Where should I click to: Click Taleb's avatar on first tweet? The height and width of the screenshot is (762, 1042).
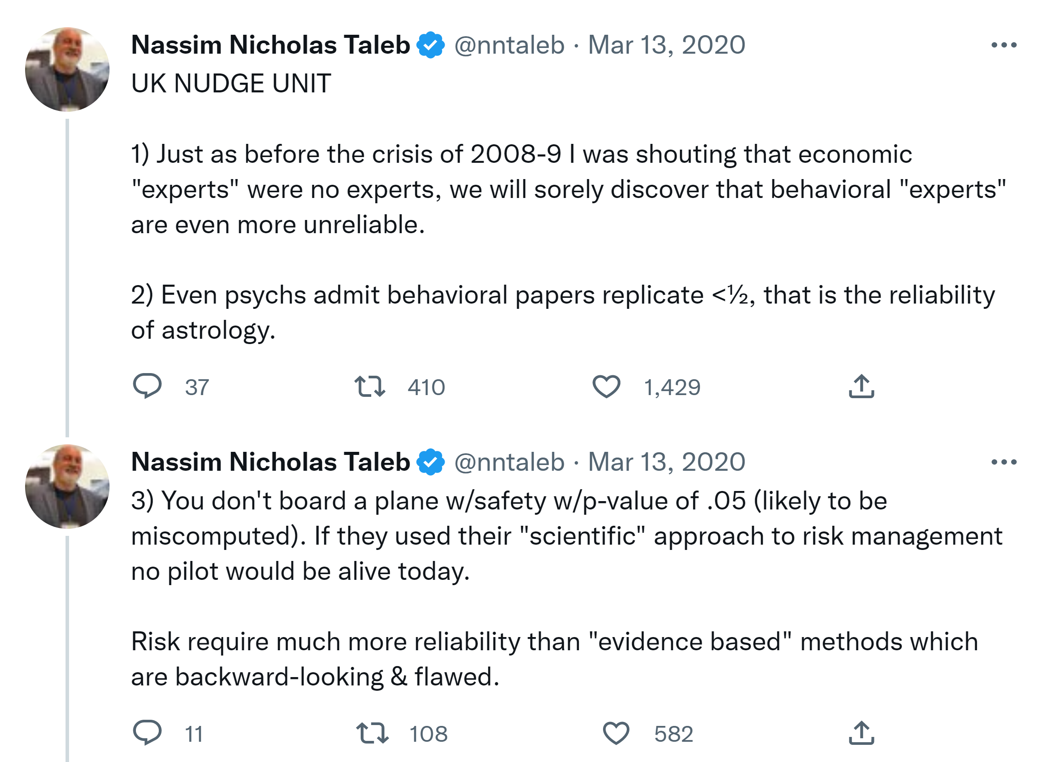tap(67, 70)
